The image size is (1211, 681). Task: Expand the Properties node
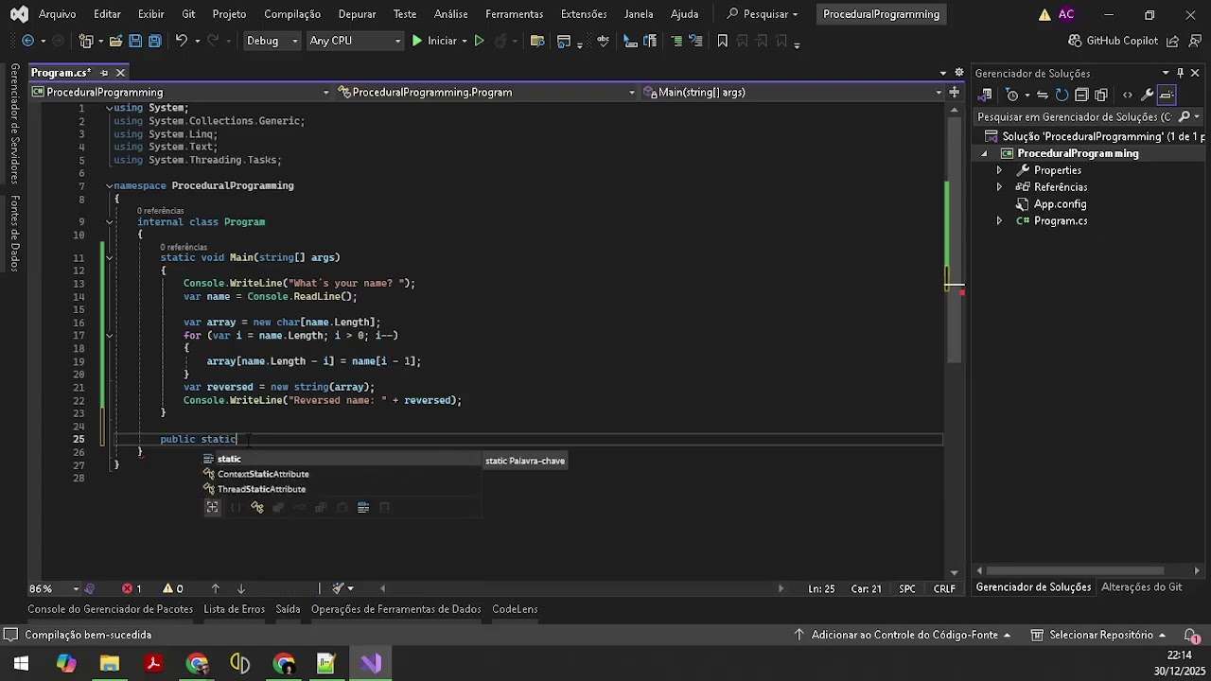pos(999,170)
